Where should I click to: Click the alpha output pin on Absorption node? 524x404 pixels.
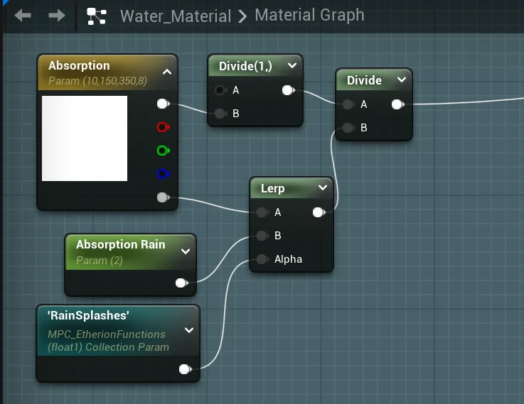coord(163,197)
